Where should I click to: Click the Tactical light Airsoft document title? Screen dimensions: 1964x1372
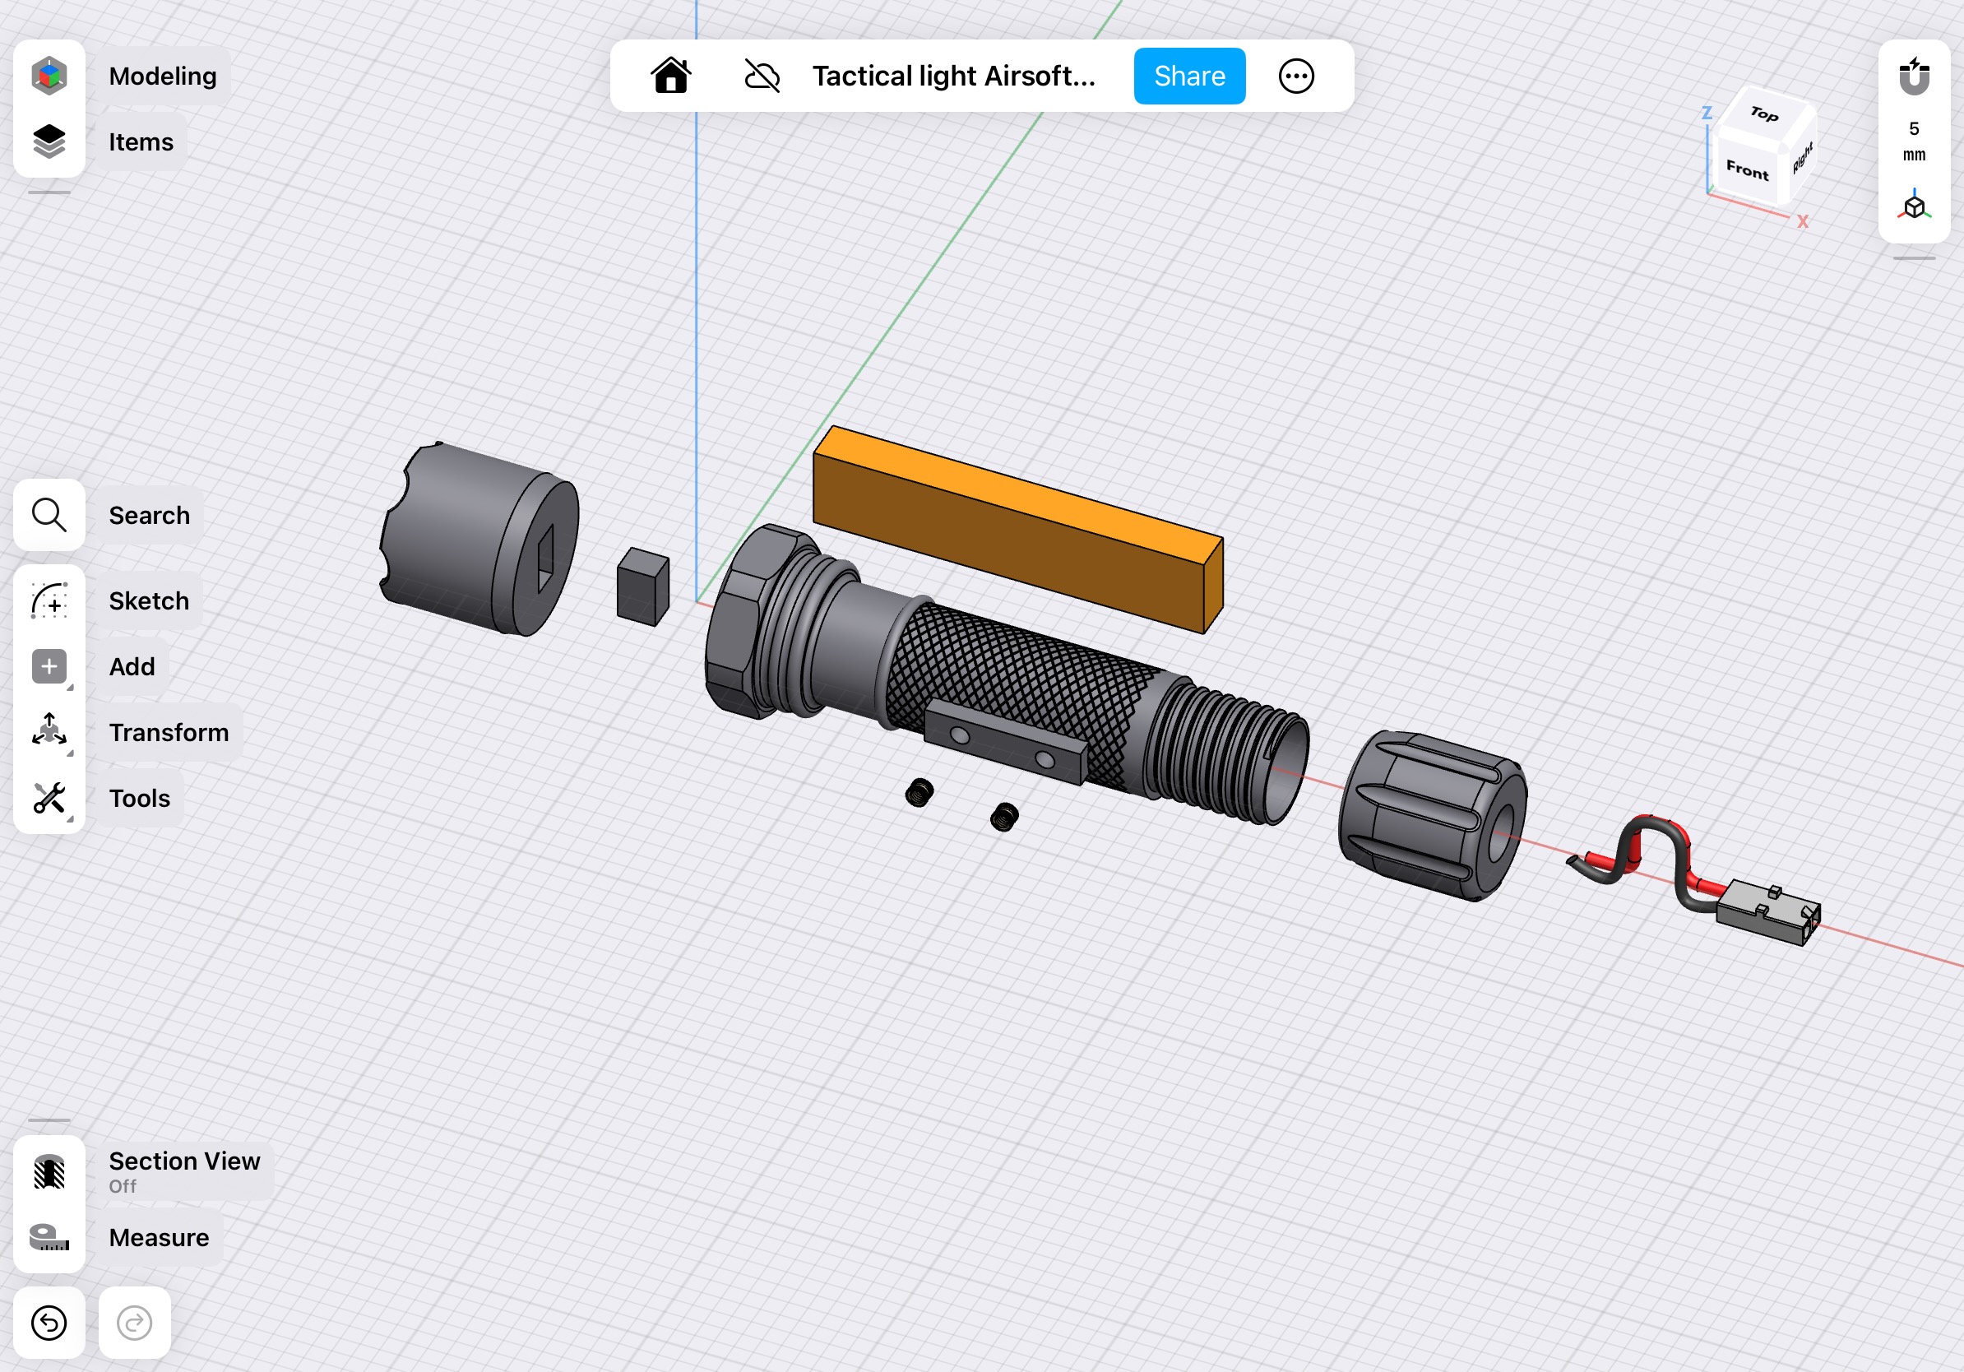coord(954,76)
